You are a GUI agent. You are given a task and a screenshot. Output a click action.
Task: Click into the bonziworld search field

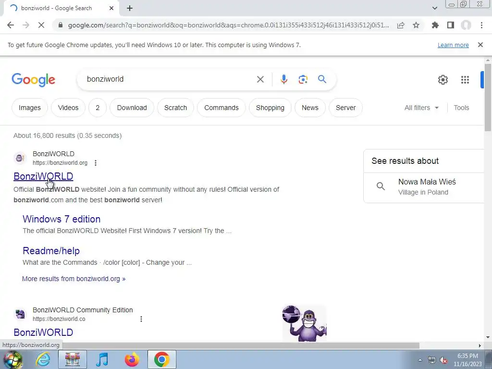point(170,79)
